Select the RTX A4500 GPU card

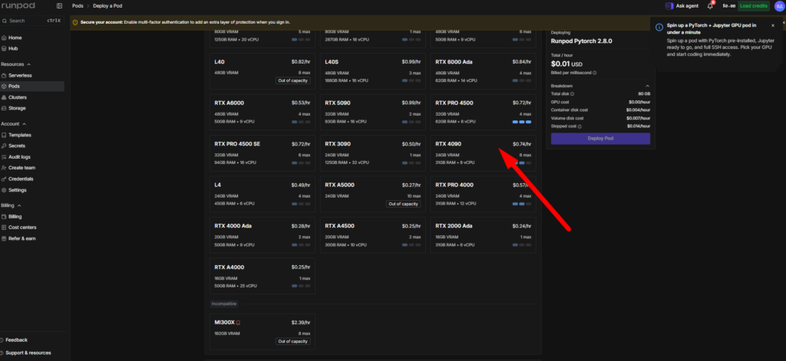coord(373,235)
